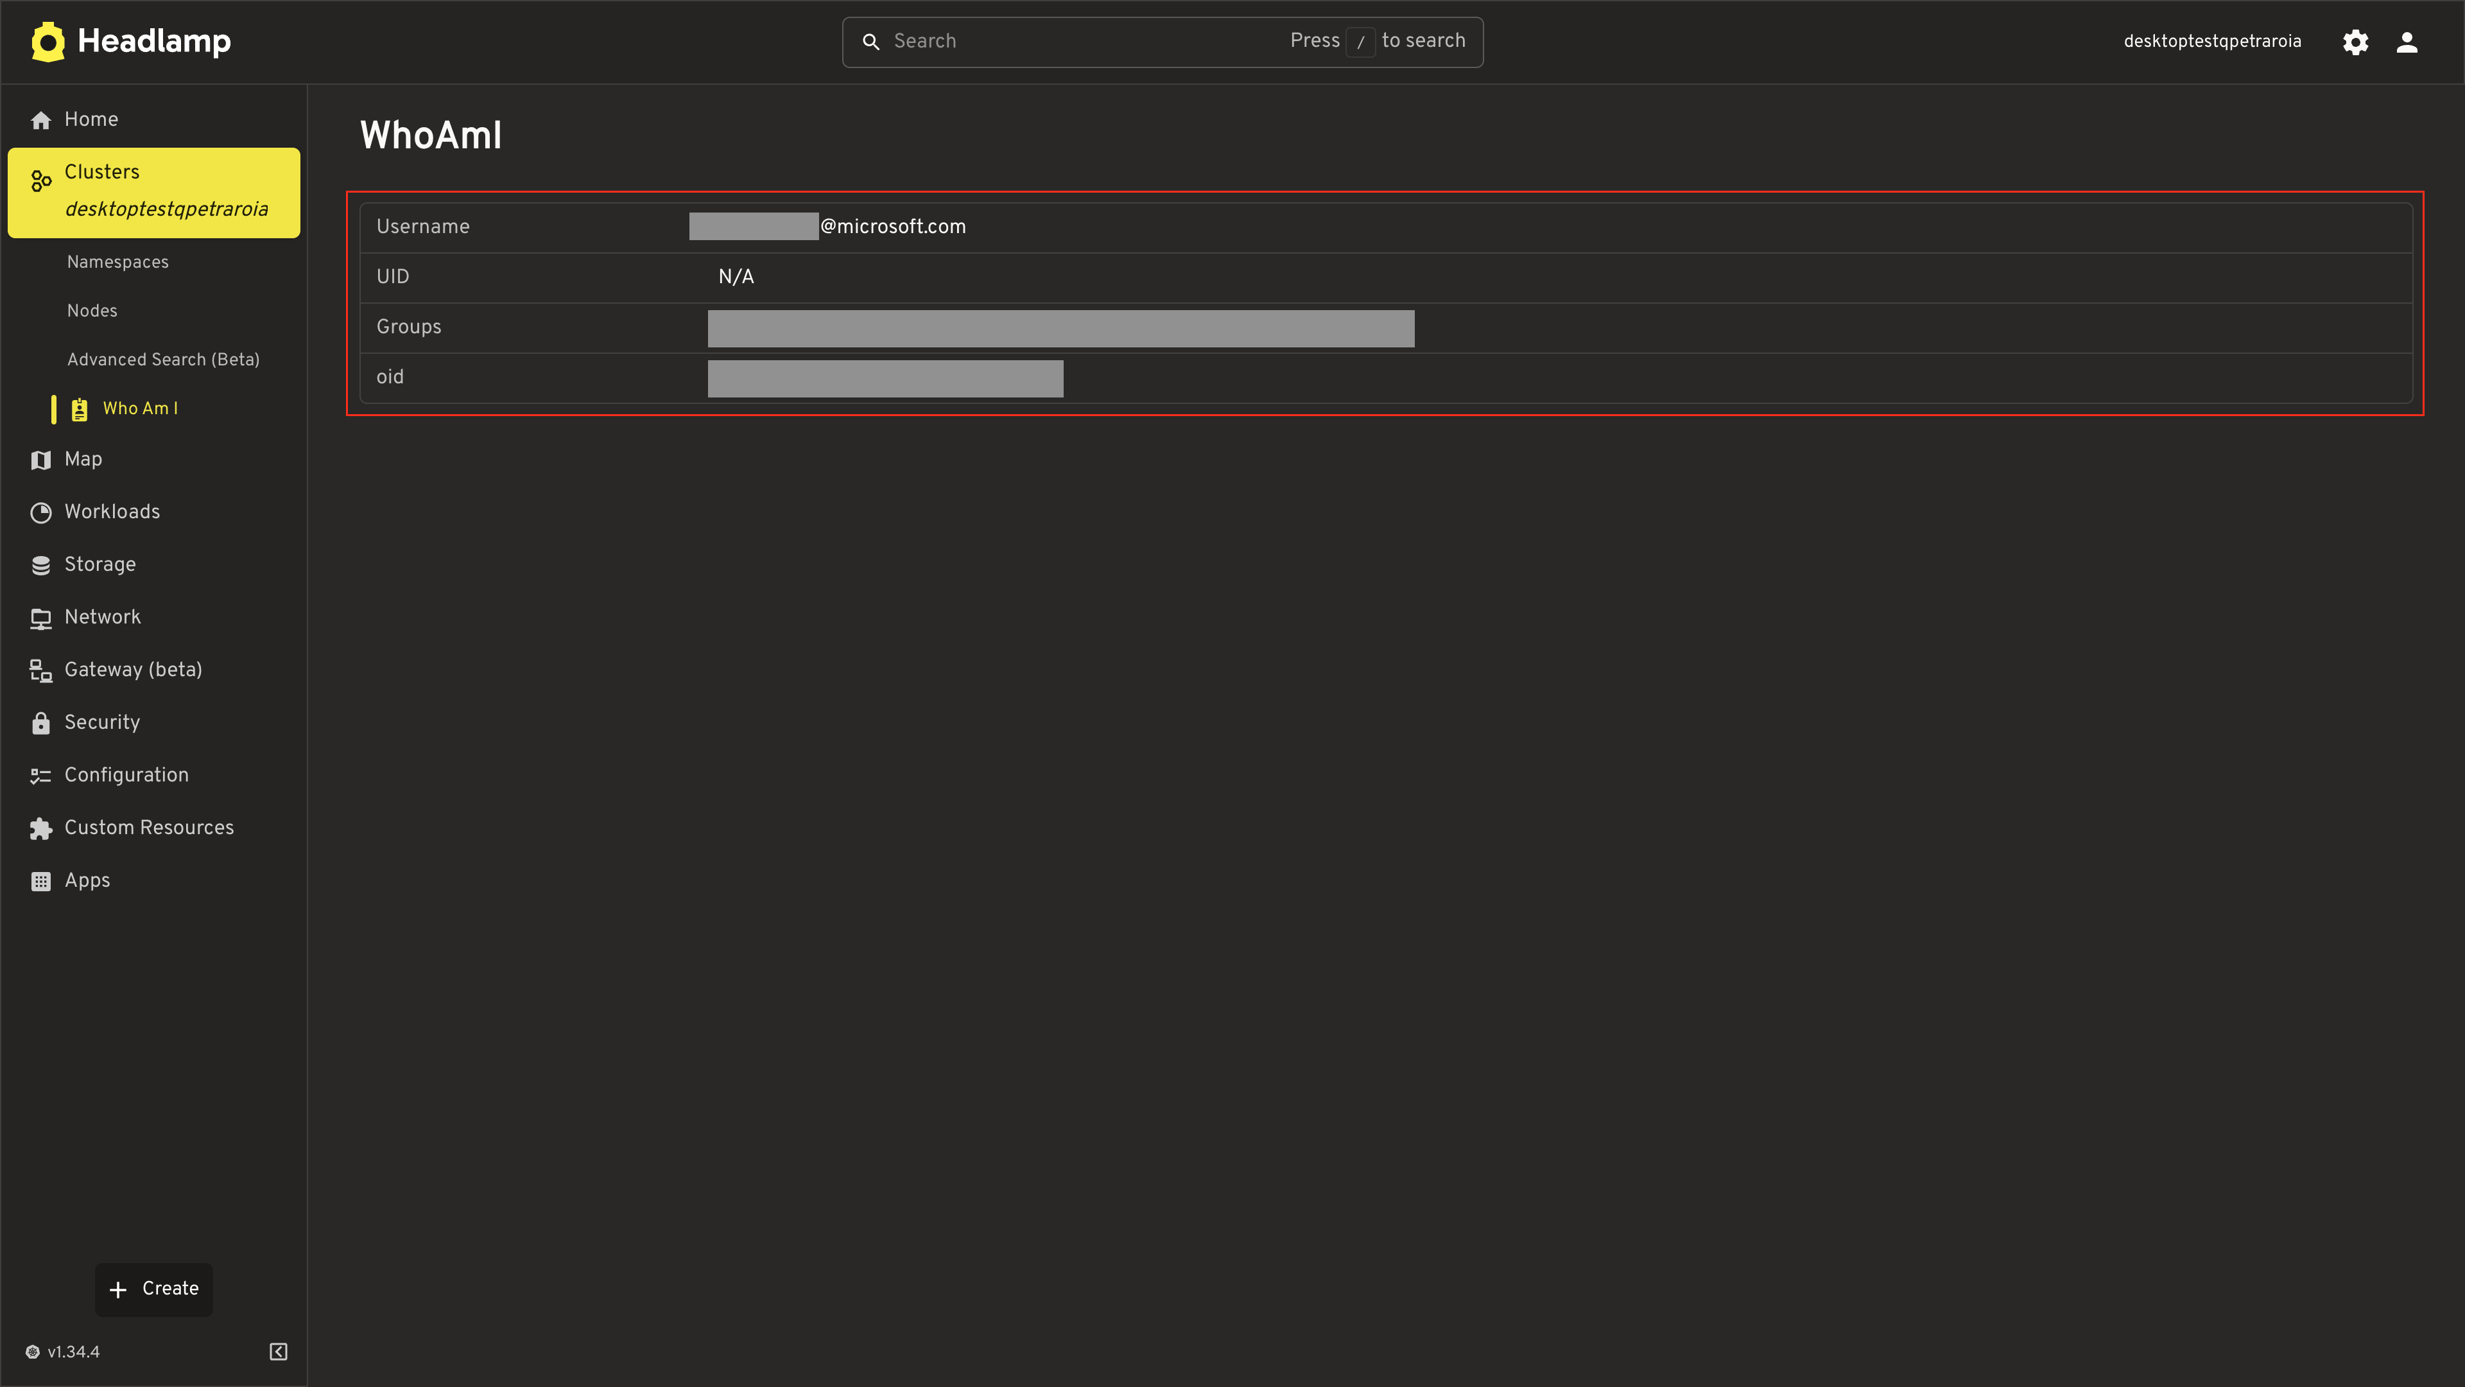
Task: Open settings via the gear icon
Action: pyautogui.click(x=2356, y=42)
